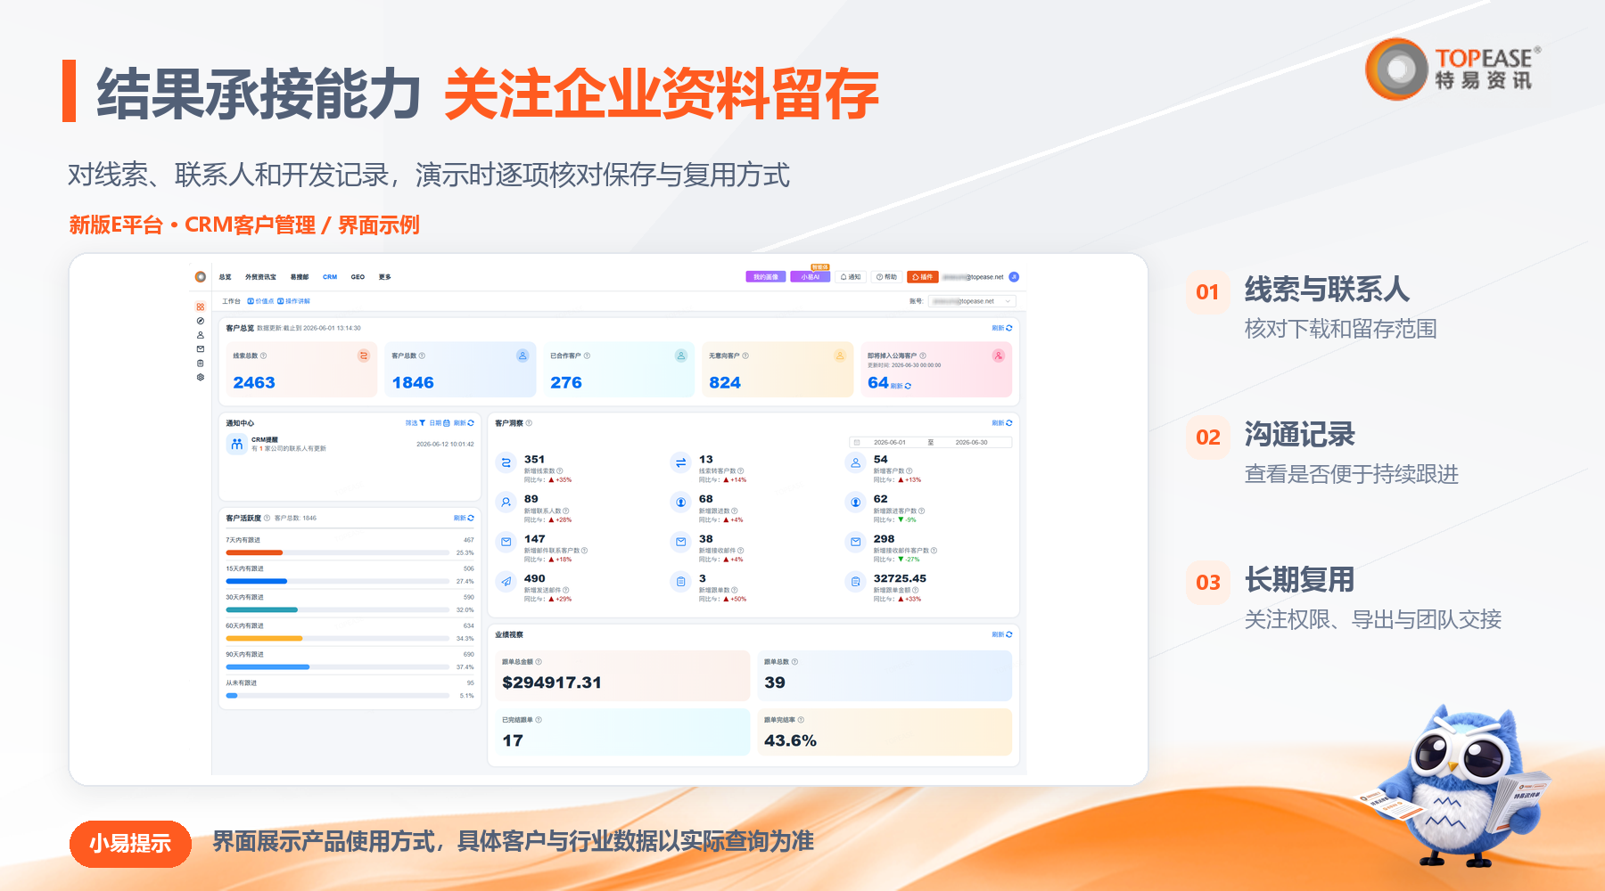Click the 小易AI button
The height and width of the screenshot is (891, 1605).
point(811,277)
